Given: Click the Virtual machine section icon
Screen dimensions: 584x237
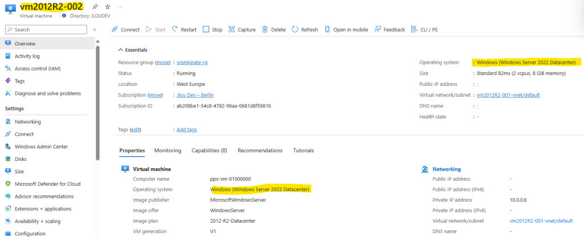Looking at the screenshot, I should click(125, 169).
